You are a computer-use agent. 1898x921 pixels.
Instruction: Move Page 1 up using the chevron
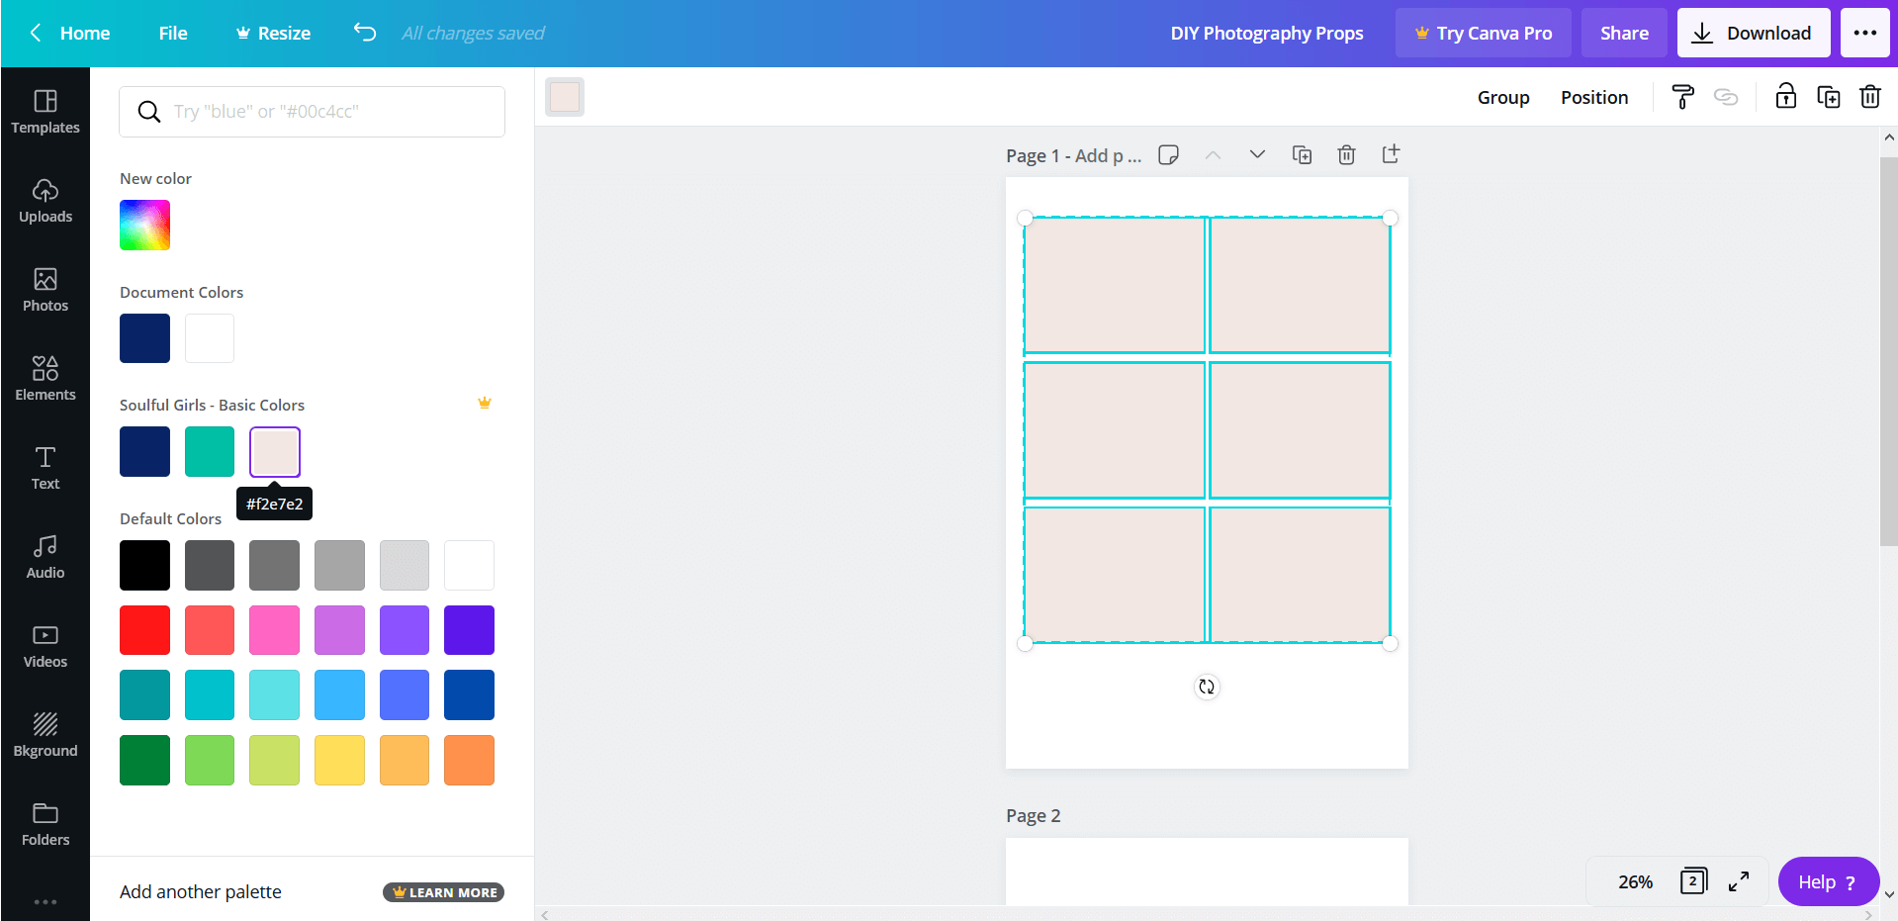(1212, 154)
